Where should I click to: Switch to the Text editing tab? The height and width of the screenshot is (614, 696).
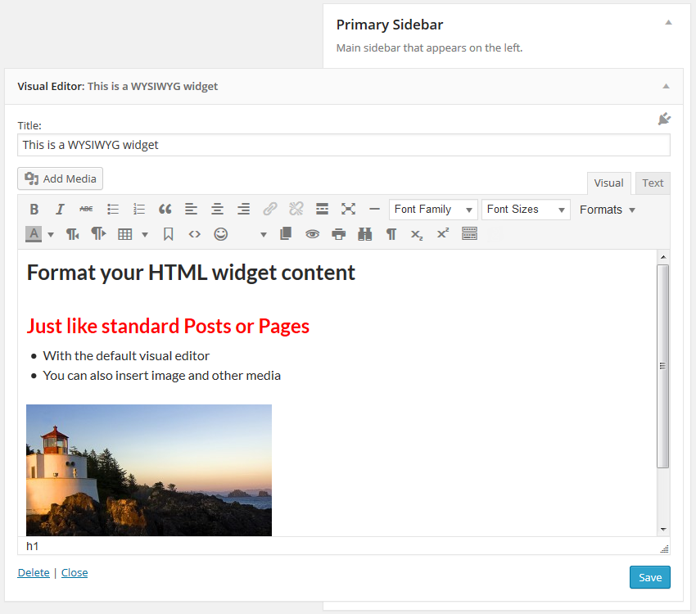(653, 183)
